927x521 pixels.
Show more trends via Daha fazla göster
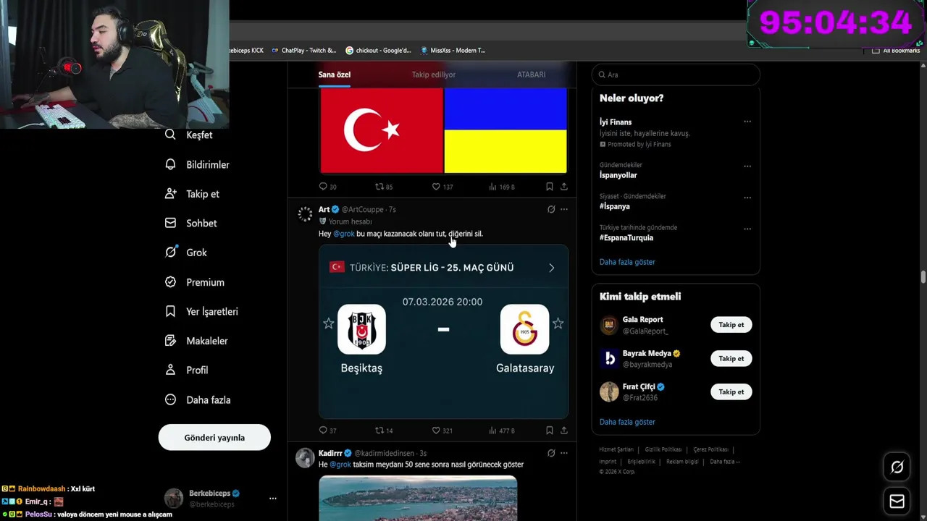point(627,262)
